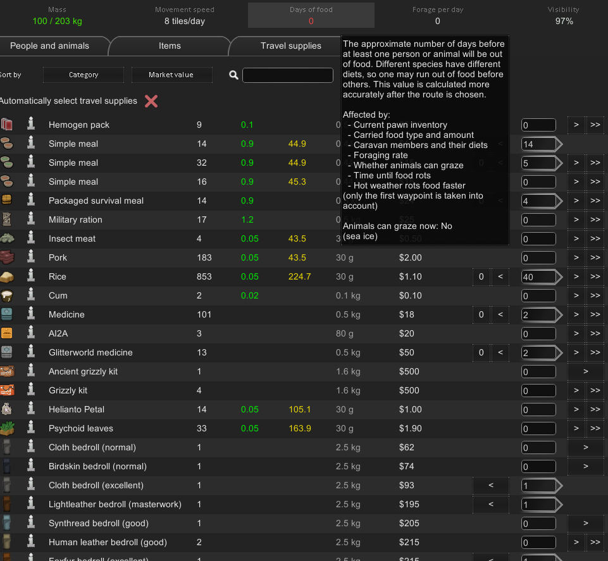Click the Pork item icon

click(7, 257)
